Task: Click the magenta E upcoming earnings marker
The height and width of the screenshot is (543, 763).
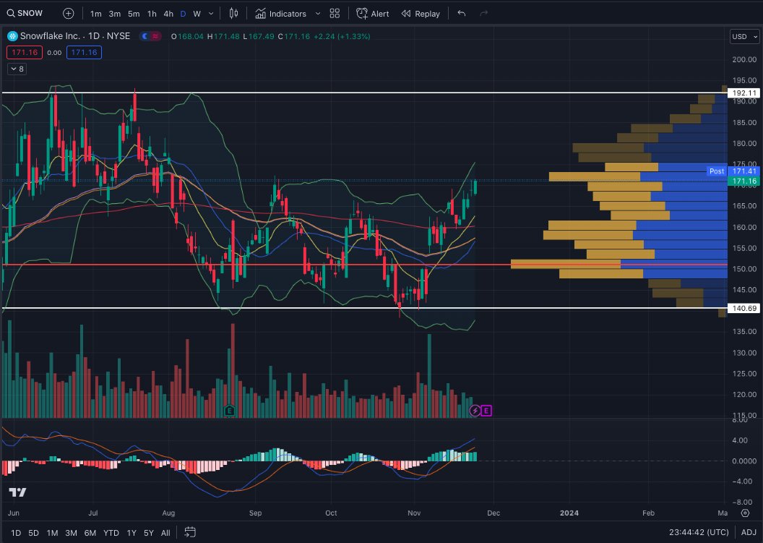Action: (486, 411)
